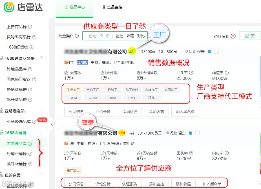Click the blue badge icon of first 河北 保定 company
This screenshot has width=261, height=189.
coord(210,52)
